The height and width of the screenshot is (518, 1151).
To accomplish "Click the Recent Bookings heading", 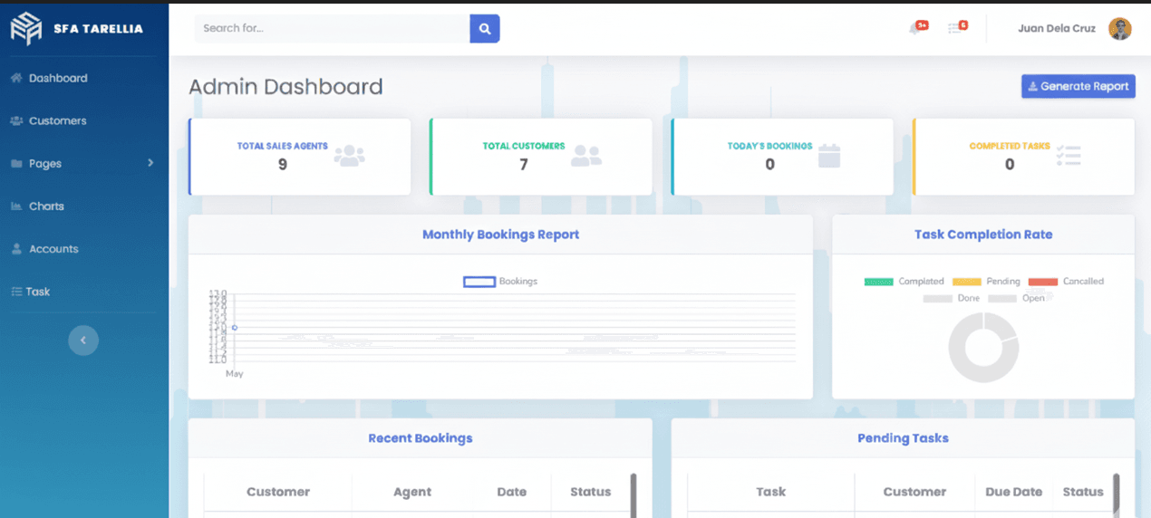I will (420, 438).
